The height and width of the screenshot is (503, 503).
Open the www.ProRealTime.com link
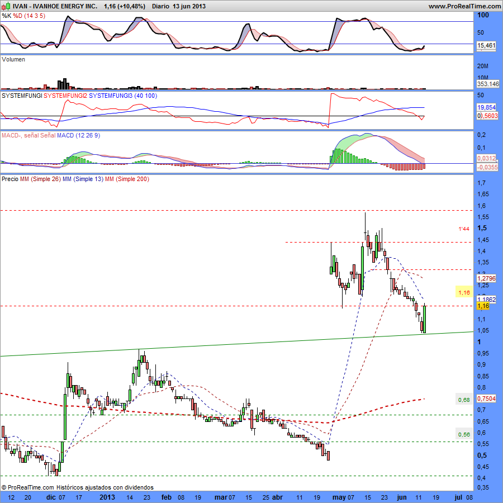tap(464, 6)
